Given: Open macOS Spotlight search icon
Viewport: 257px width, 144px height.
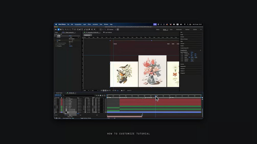Looking at the screenshot, I should click(x=188, y=24).
